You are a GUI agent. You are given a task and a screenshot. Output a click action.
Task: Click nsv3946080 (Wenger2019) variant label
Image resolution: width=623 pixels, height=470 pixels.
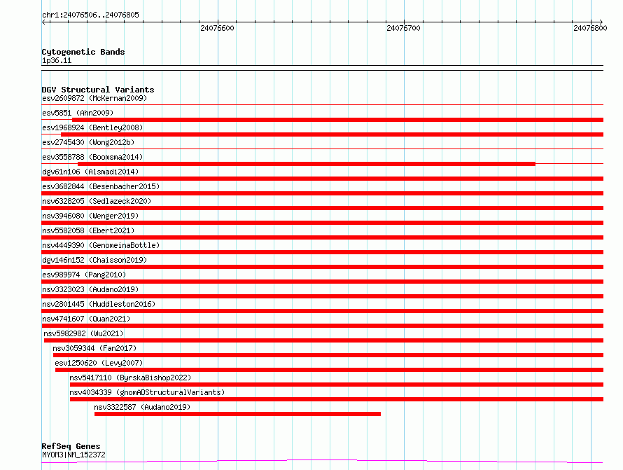click(90, 216)
